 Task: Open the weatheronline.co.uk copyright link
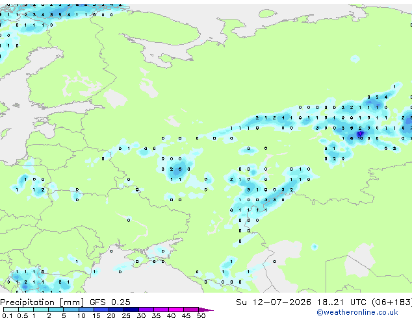[357, 312]
